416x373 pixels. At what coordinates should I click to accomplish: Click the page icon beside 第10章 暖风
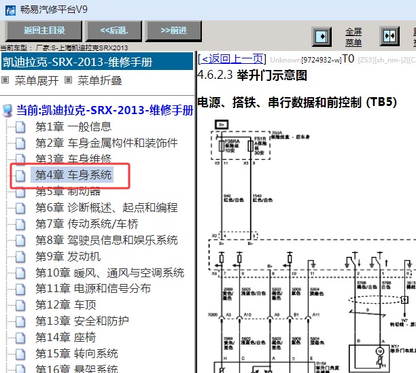[x=20, y=273]
